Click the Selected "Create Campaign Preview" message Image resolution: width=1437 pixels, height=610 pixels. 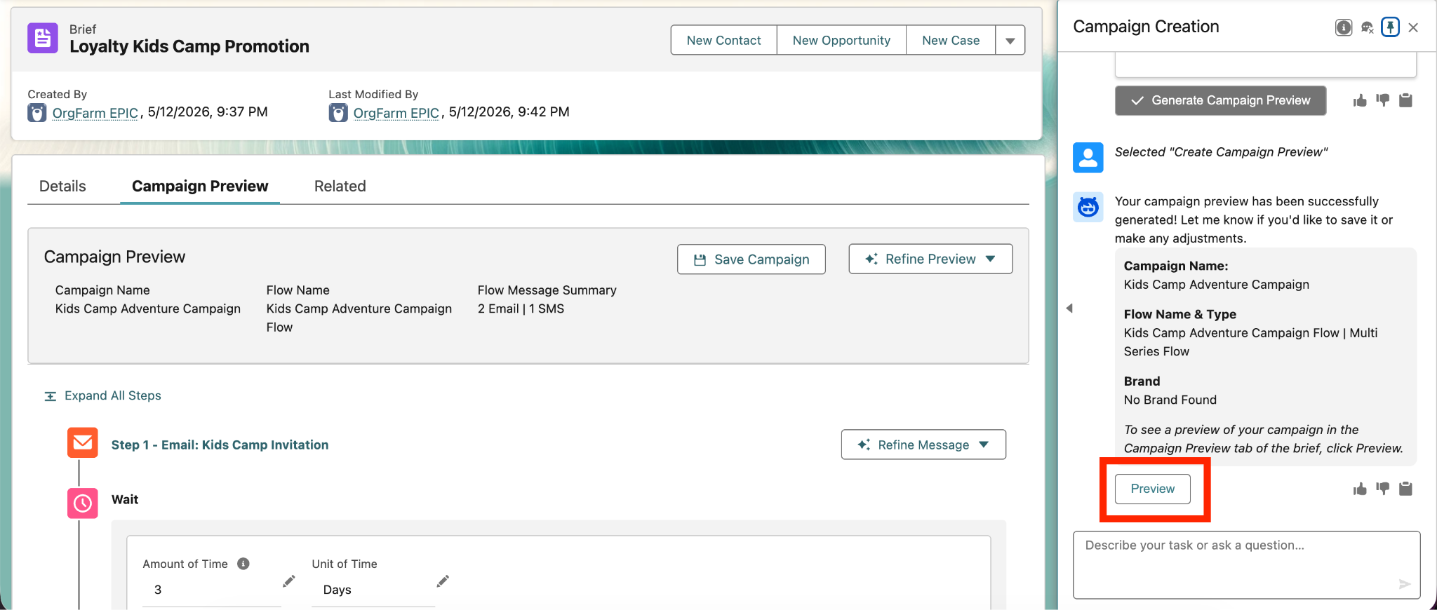point(1222,152)
